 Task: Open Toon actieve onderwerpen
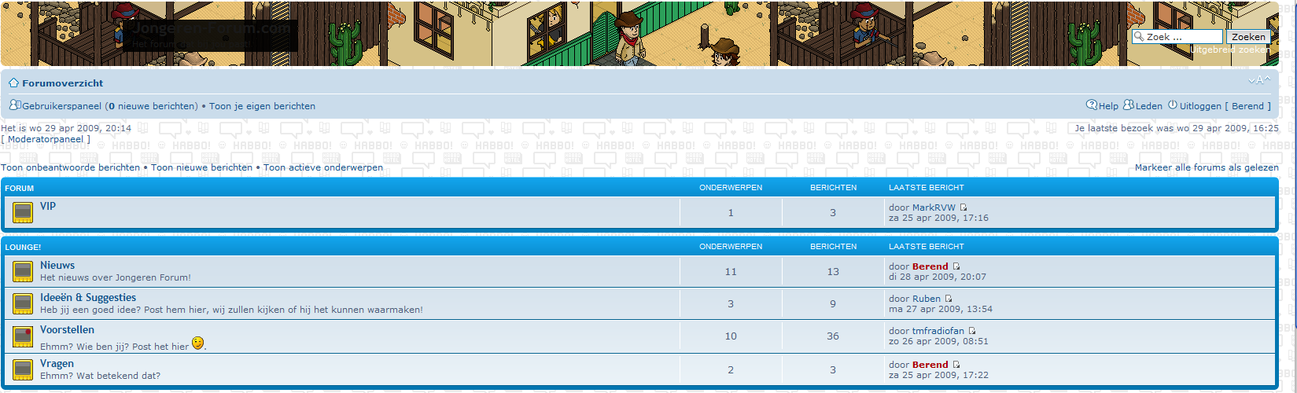[x=323, y=167]
